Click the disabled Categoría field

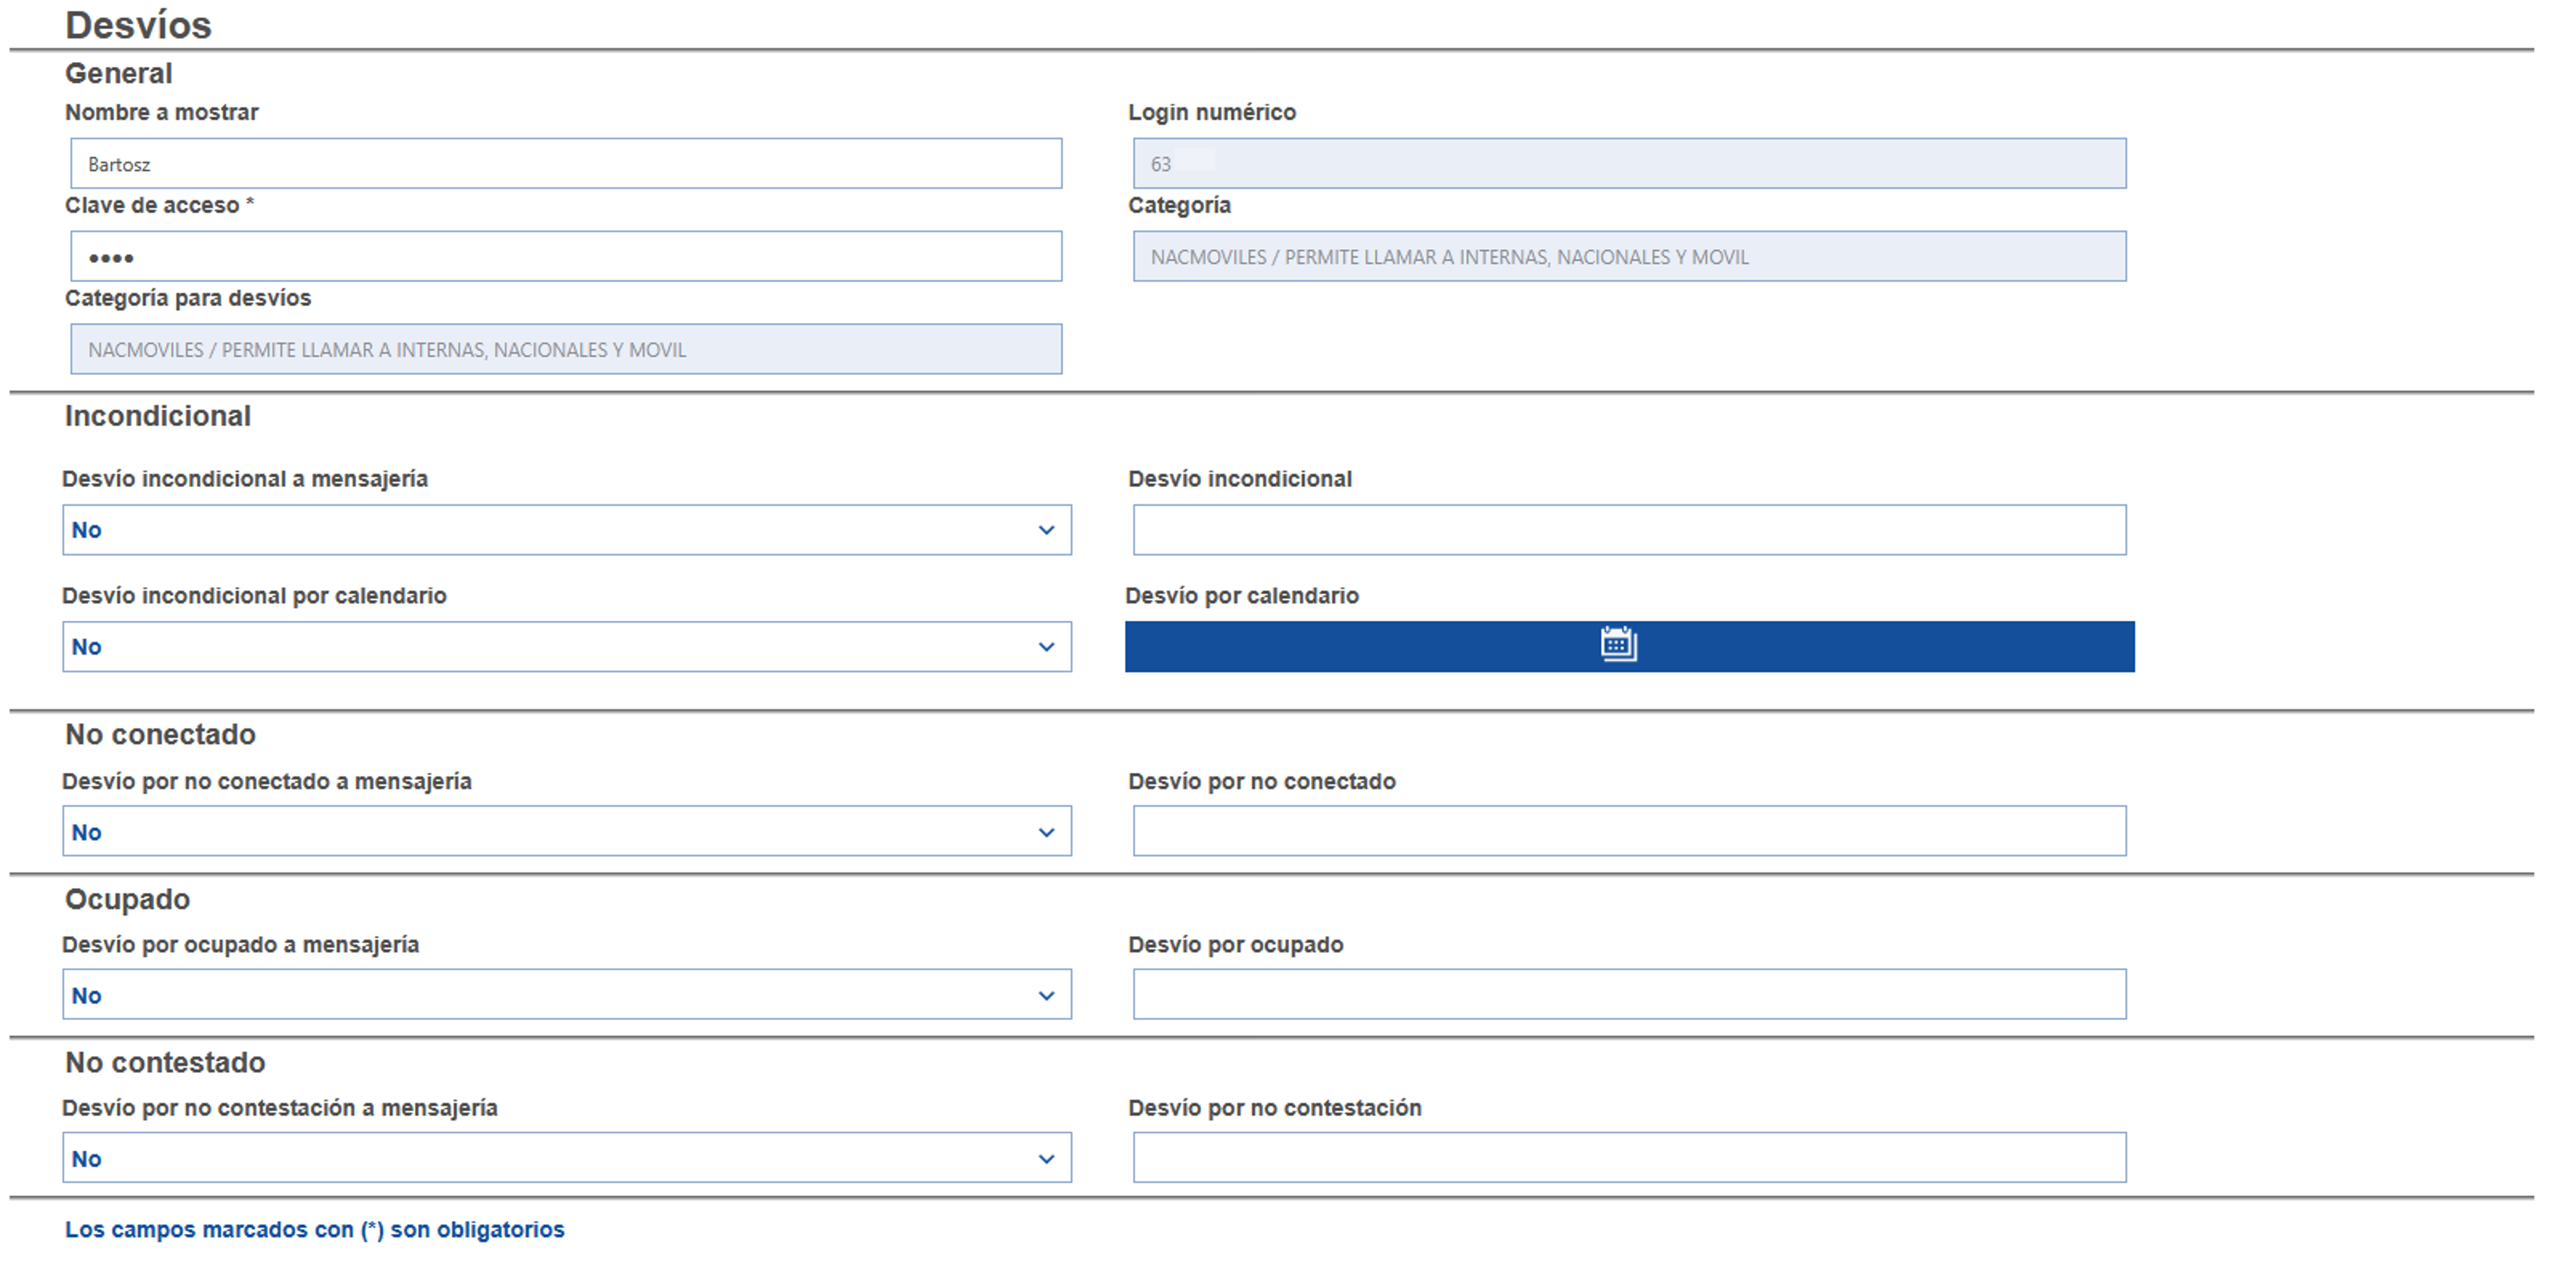click(x=1629, y=257)
